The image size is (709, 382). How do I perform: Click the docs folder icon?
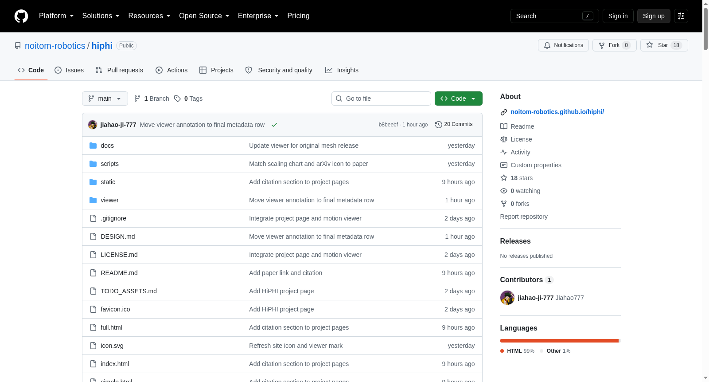click(x=93, y=146)
